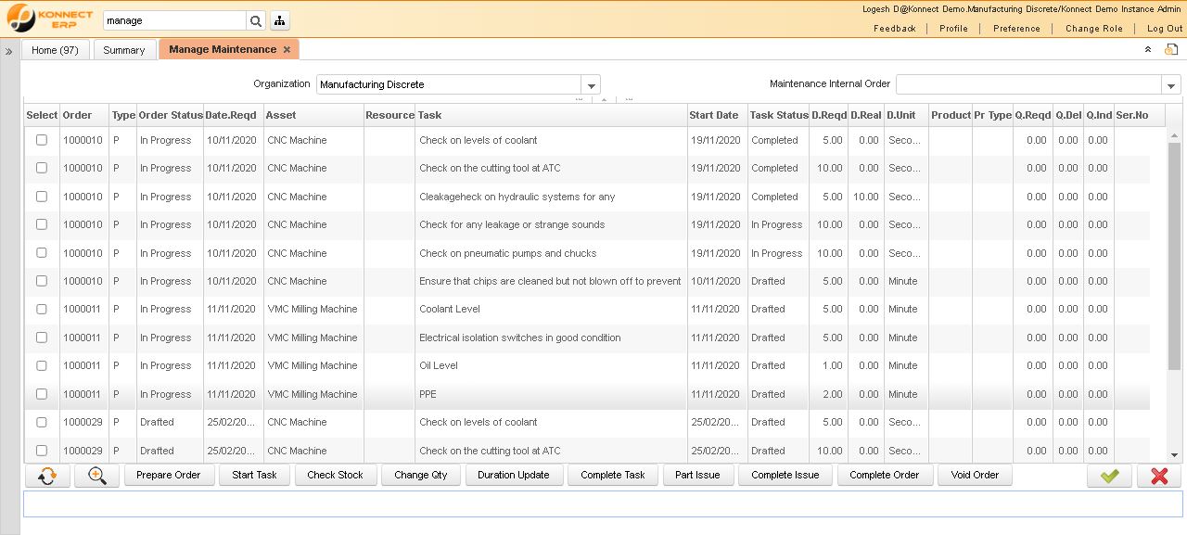Tick the checkbox on the Oil Level task row
1187x535 pixels.
(x=40, y=365)
